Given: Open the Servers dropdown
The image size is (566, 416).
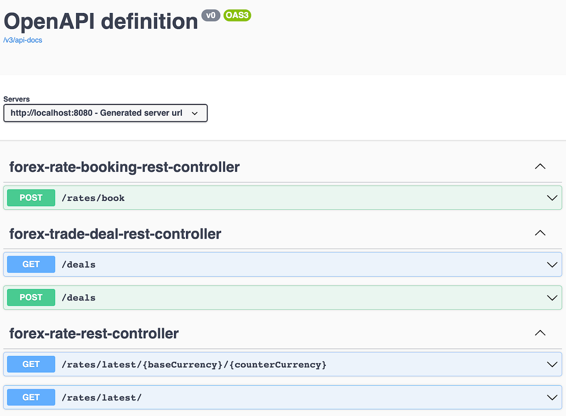Looking at the screenshot, I should click(x=105, y=113).
